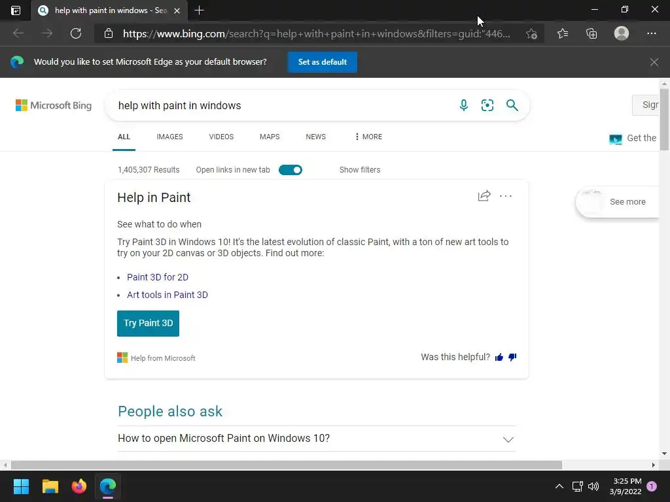Open the Windows Start menu
This screenshot has width=670, height=502.
[x=21, y=486]
